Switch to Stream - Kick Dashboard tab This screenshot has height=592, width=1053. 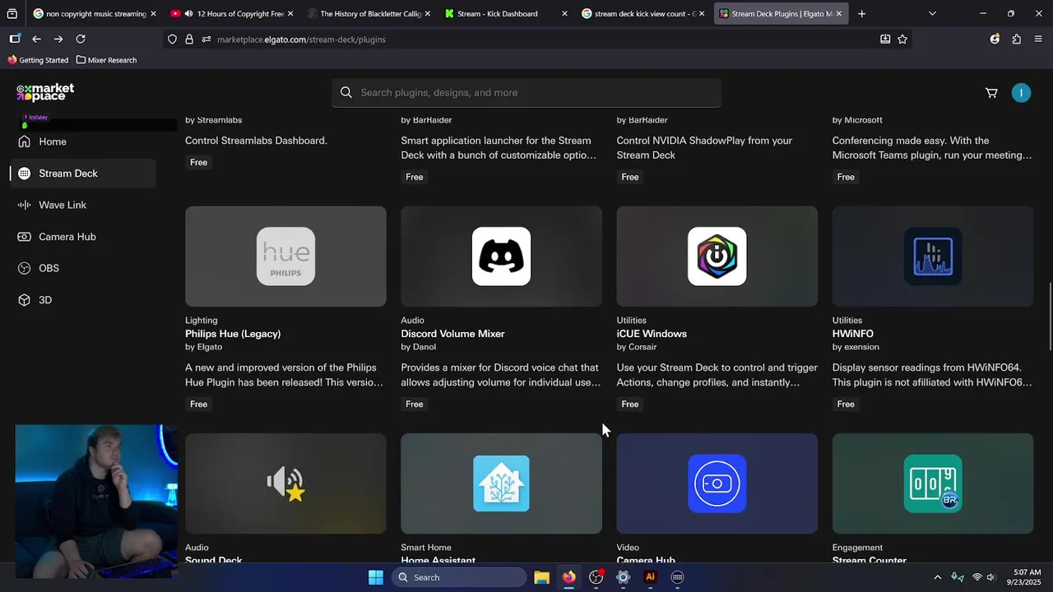coord(506,13)
